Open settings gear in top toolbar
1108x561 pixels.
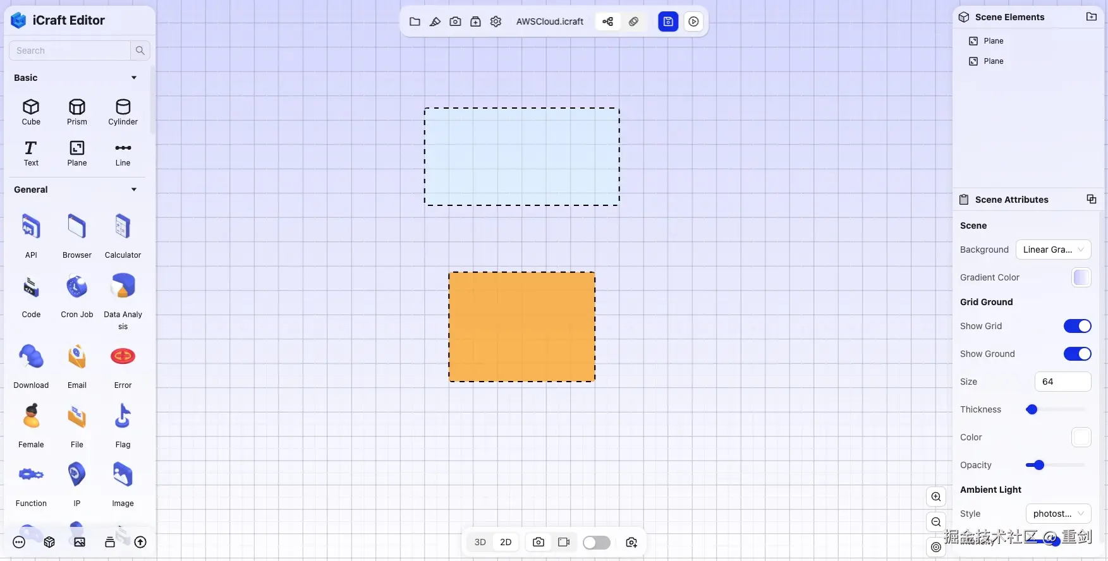[x=496, y=21]
